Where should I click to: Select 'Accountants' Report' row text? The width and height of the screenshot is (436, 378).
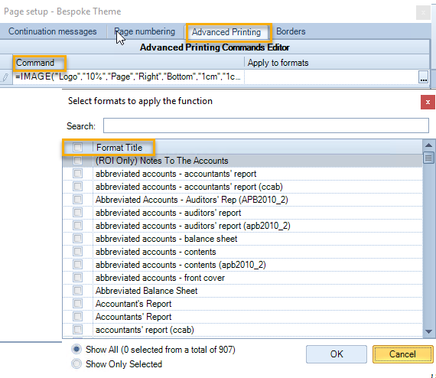pos(133,317)
